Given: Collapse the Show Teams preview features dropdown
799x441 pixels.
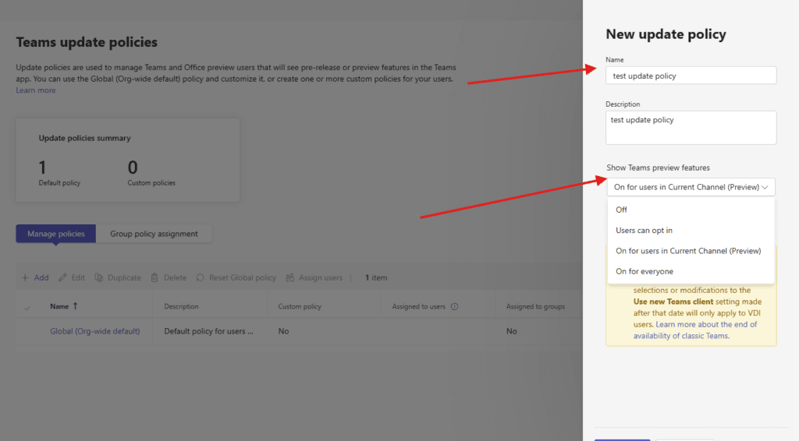Looking at the screenshot, I should pyautogui.click(x=765, y=187).
